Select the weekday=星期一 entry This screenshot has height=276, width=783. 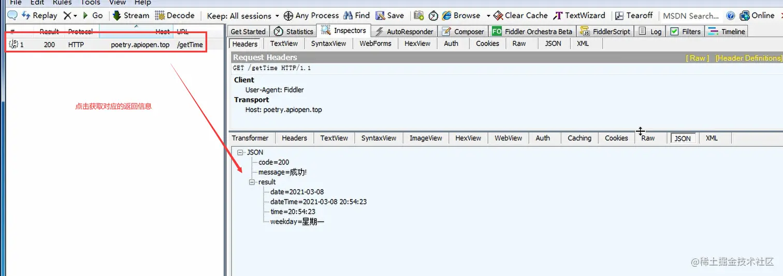pyautogui.click(x=297, y=222)
